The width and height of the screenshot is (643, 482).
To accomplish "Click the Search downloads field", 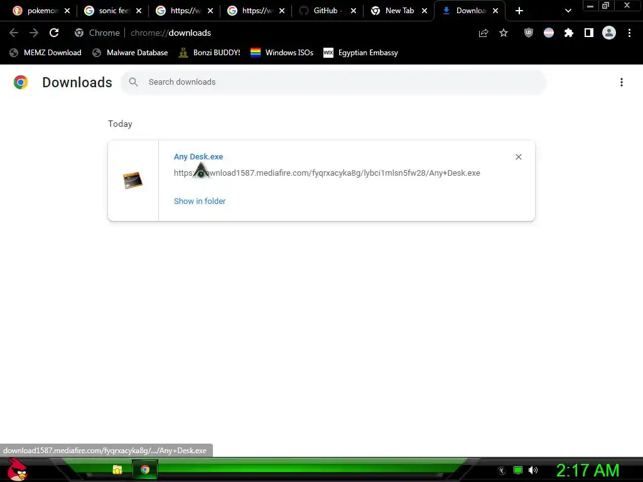I will (x=334, y=82).
